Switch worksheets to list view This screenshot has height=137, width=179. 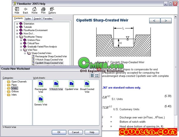point(97,75)
